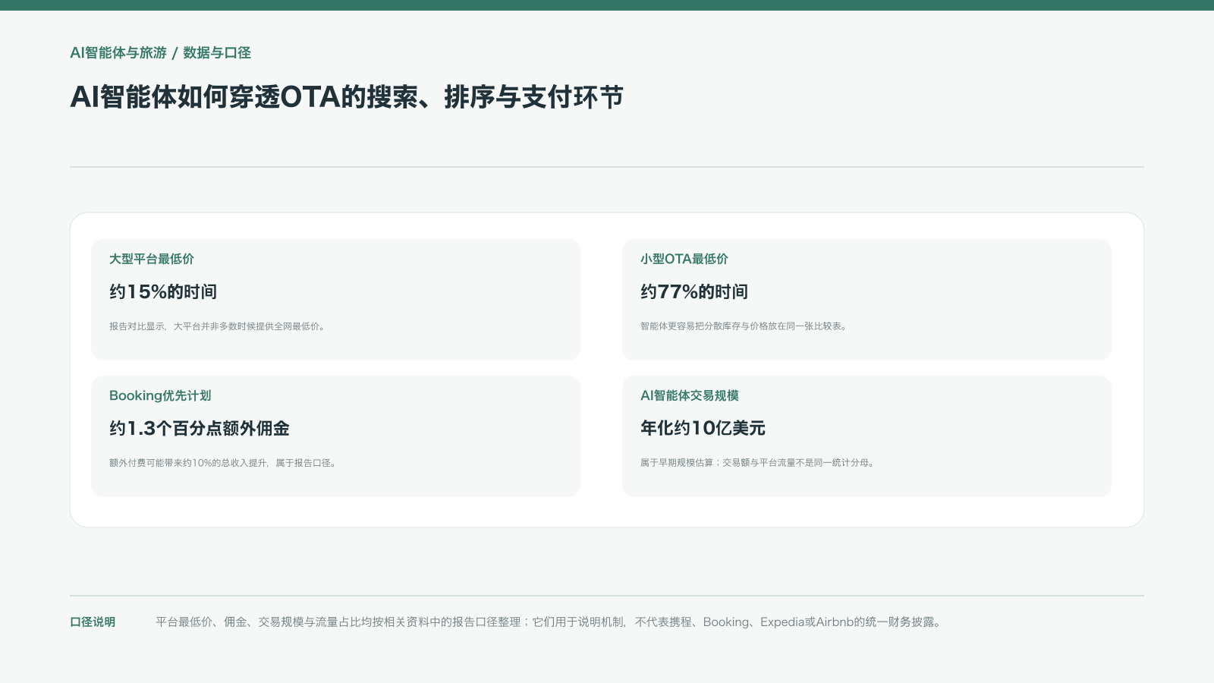Click the card label 'AI智能体交易规模'

(690, 395)
